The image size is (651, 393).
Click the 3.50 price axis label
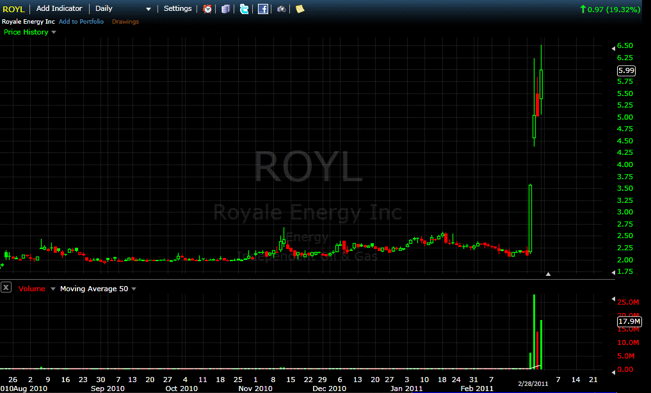(625, 188)
